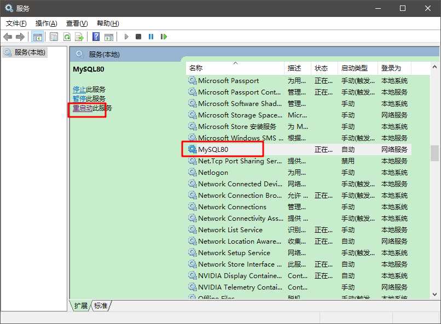Select the Network Connection Bro... row
Image resolution: width=441 pixels, height=324 pixels.
pos(299,196)
